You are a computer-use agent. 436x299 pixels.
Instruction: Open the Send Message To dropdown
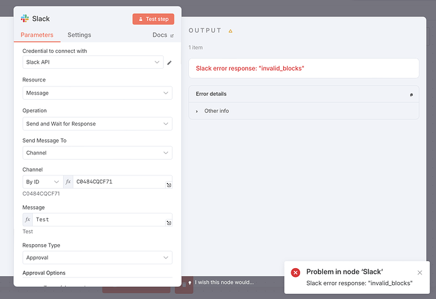(x=97, y=153)
